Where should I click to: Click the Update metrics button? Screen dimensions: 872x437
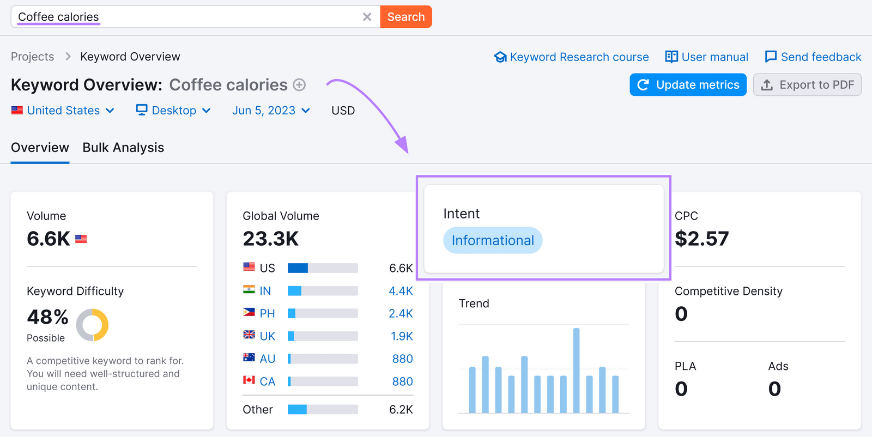coord(688,85)
